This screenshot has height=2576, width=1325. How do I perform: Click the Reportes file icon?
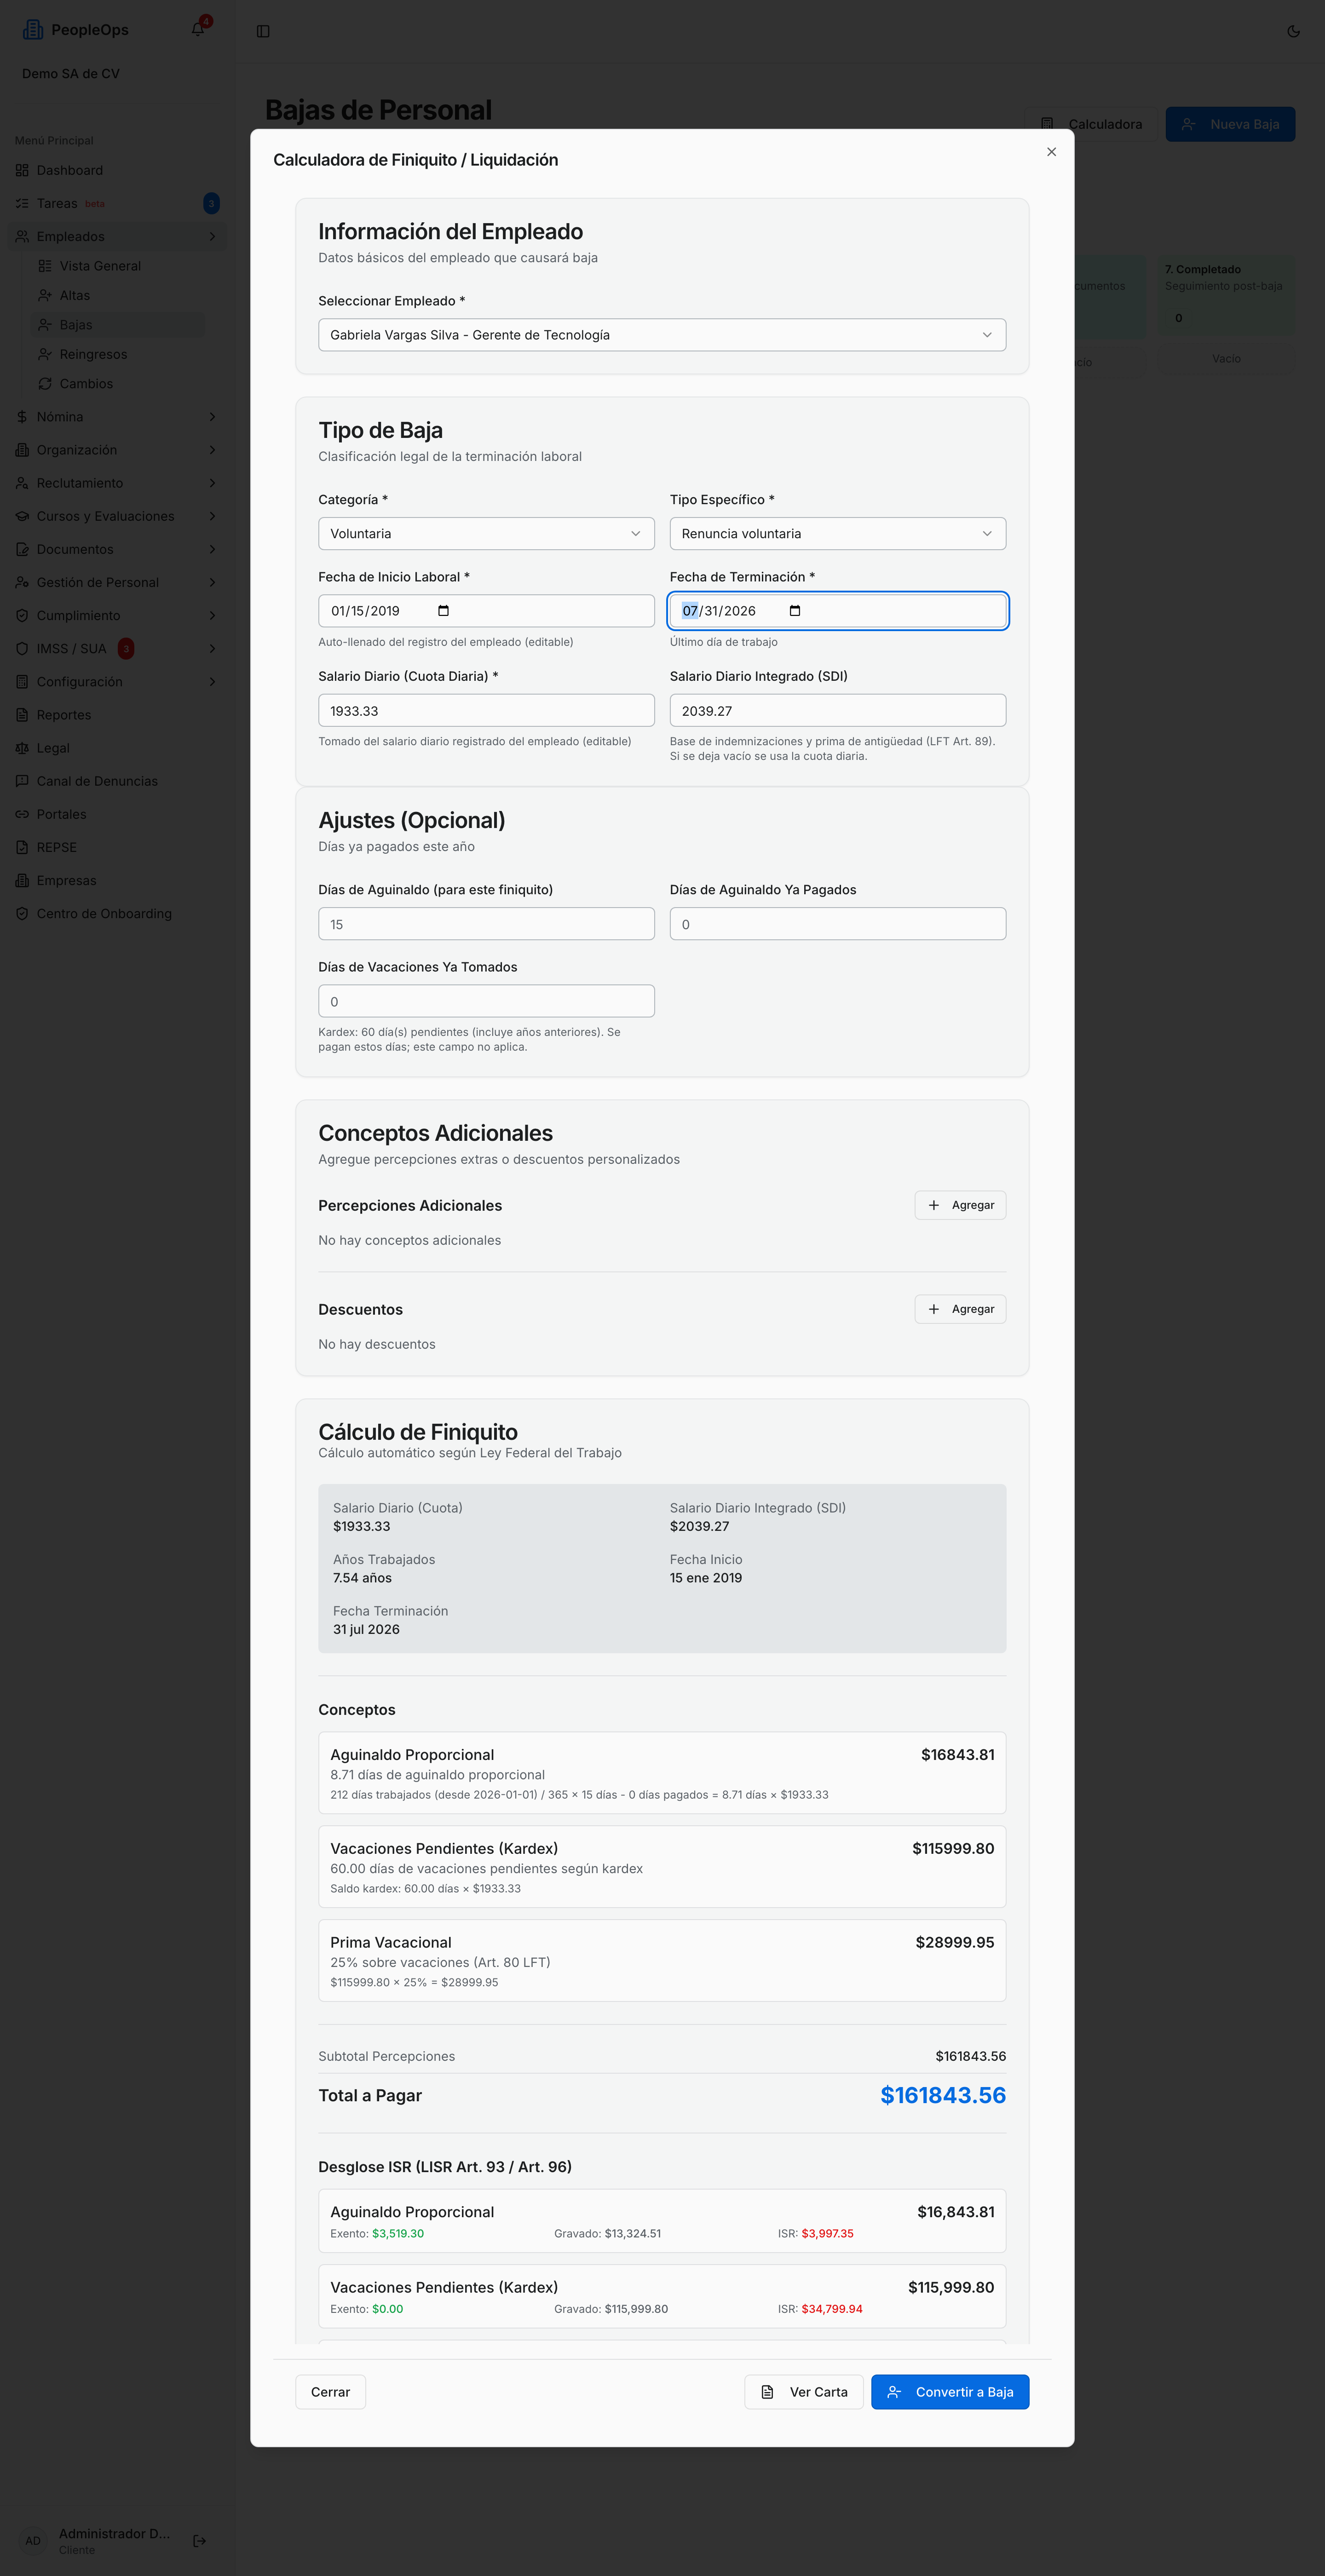22,715
